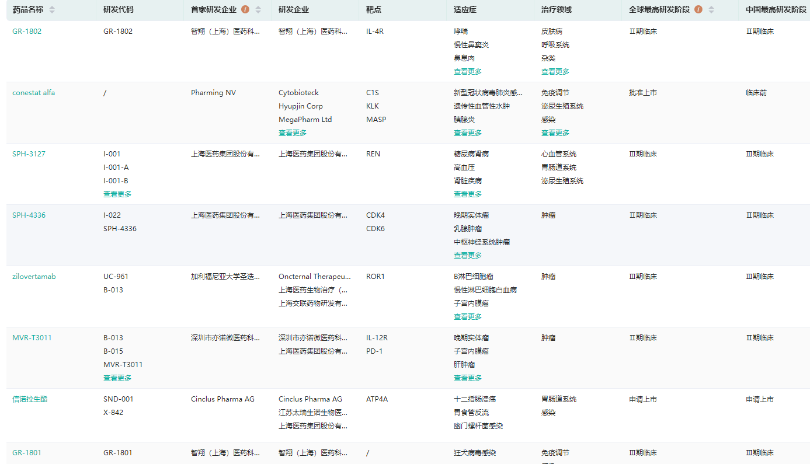Viewport: 810px width, 464px height.
Task: Select the REN target cell
Action: [x=373, y=154]
